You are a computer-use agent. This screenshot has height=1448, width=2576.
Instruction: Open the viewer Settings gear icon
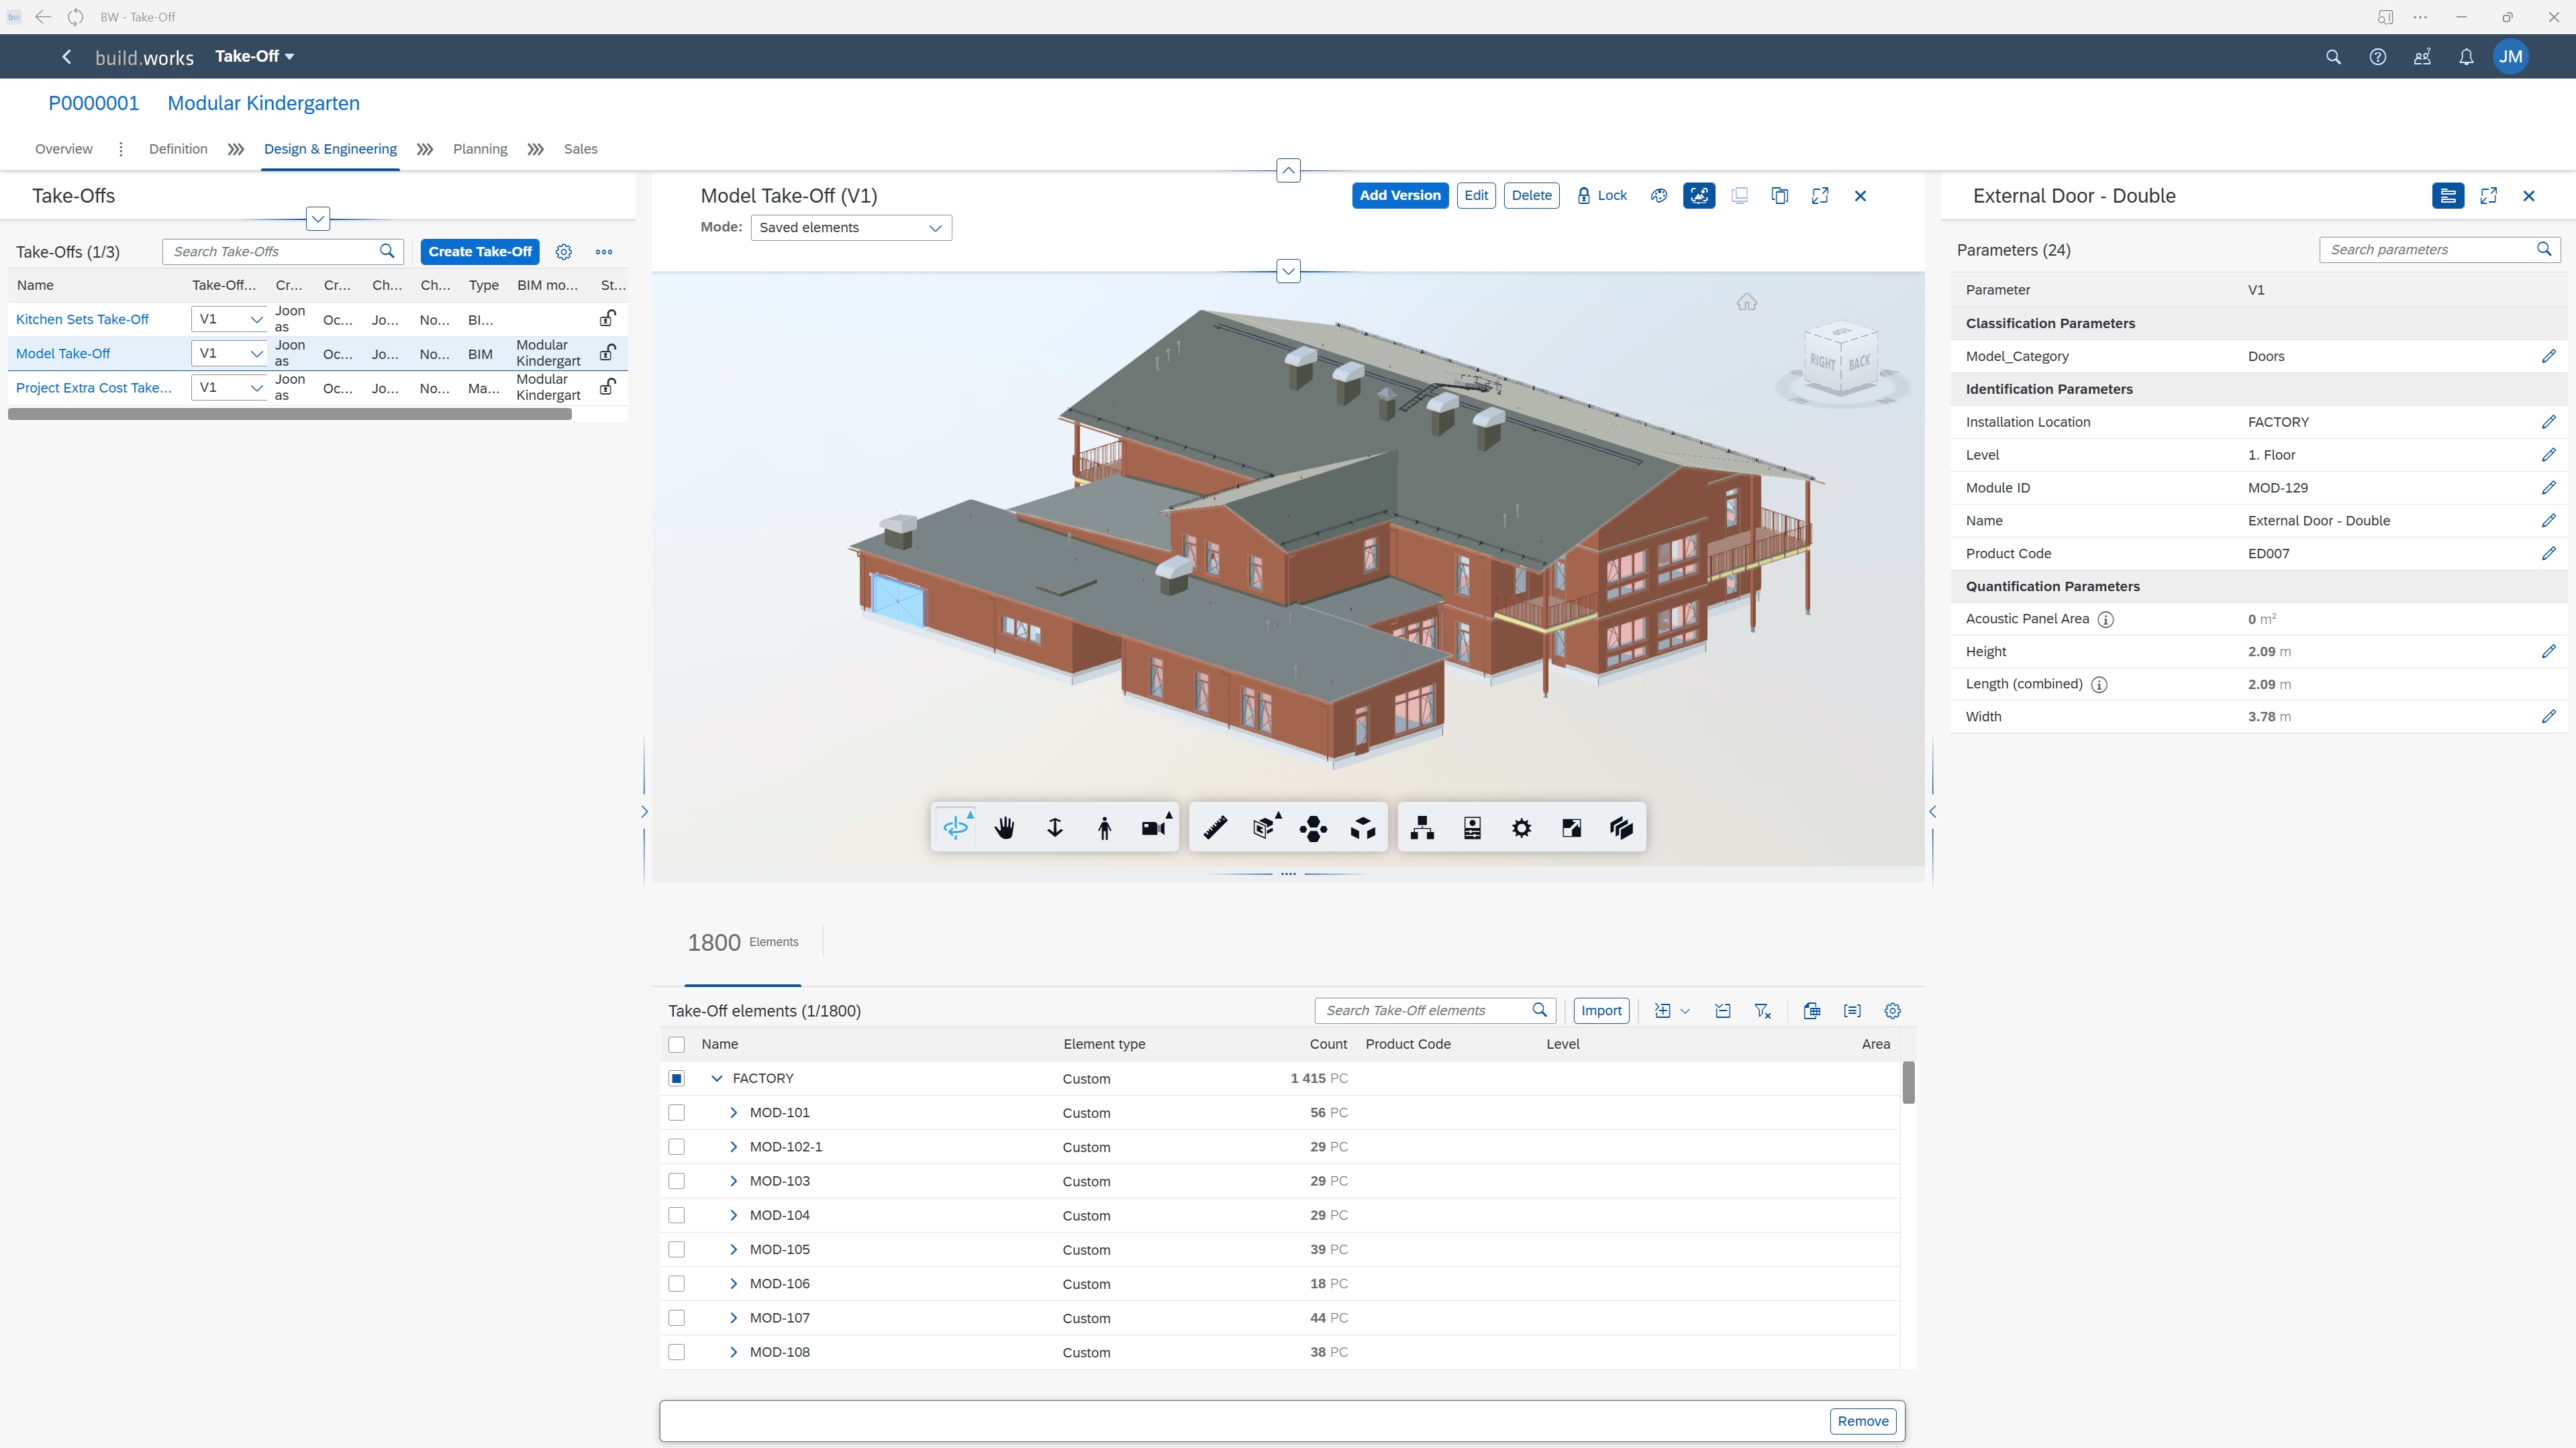coord(1521,828)
